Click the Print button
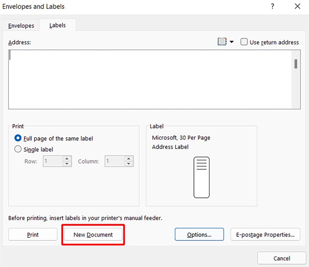Image resolution: width=309 pixels, height=267 pixels. coord(33,234)
